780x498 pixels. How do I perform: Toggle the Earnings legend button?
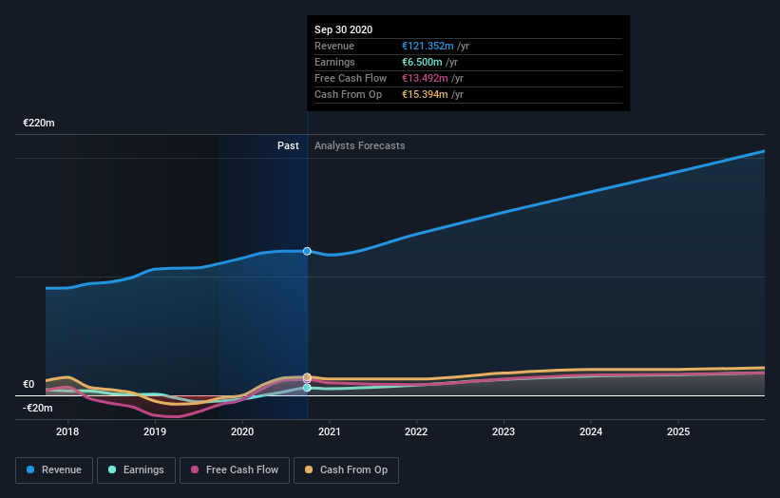pyautogui.click(x=136, y=470)
